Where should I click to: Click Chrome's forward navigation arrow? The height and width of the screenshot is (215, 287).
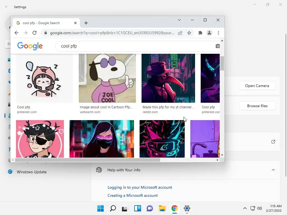click(x=26, y=33)
